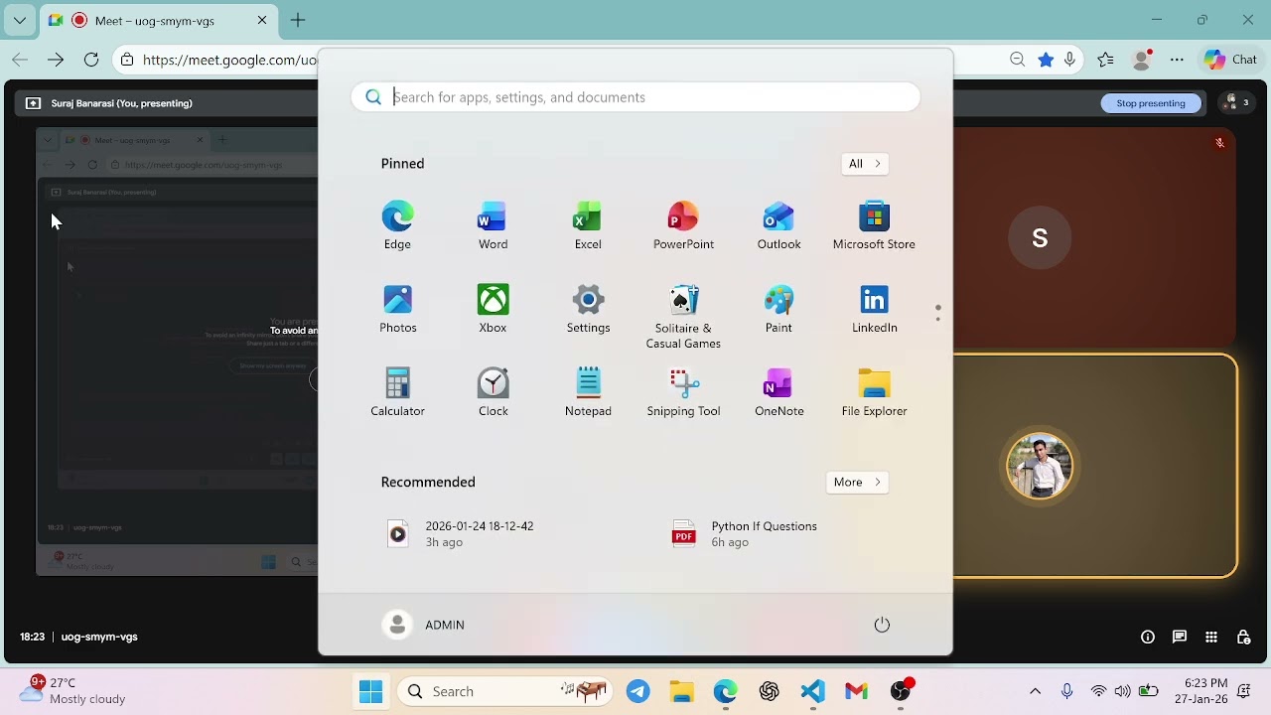Open Meet host controls lock icon

[x=1243, y=637]
